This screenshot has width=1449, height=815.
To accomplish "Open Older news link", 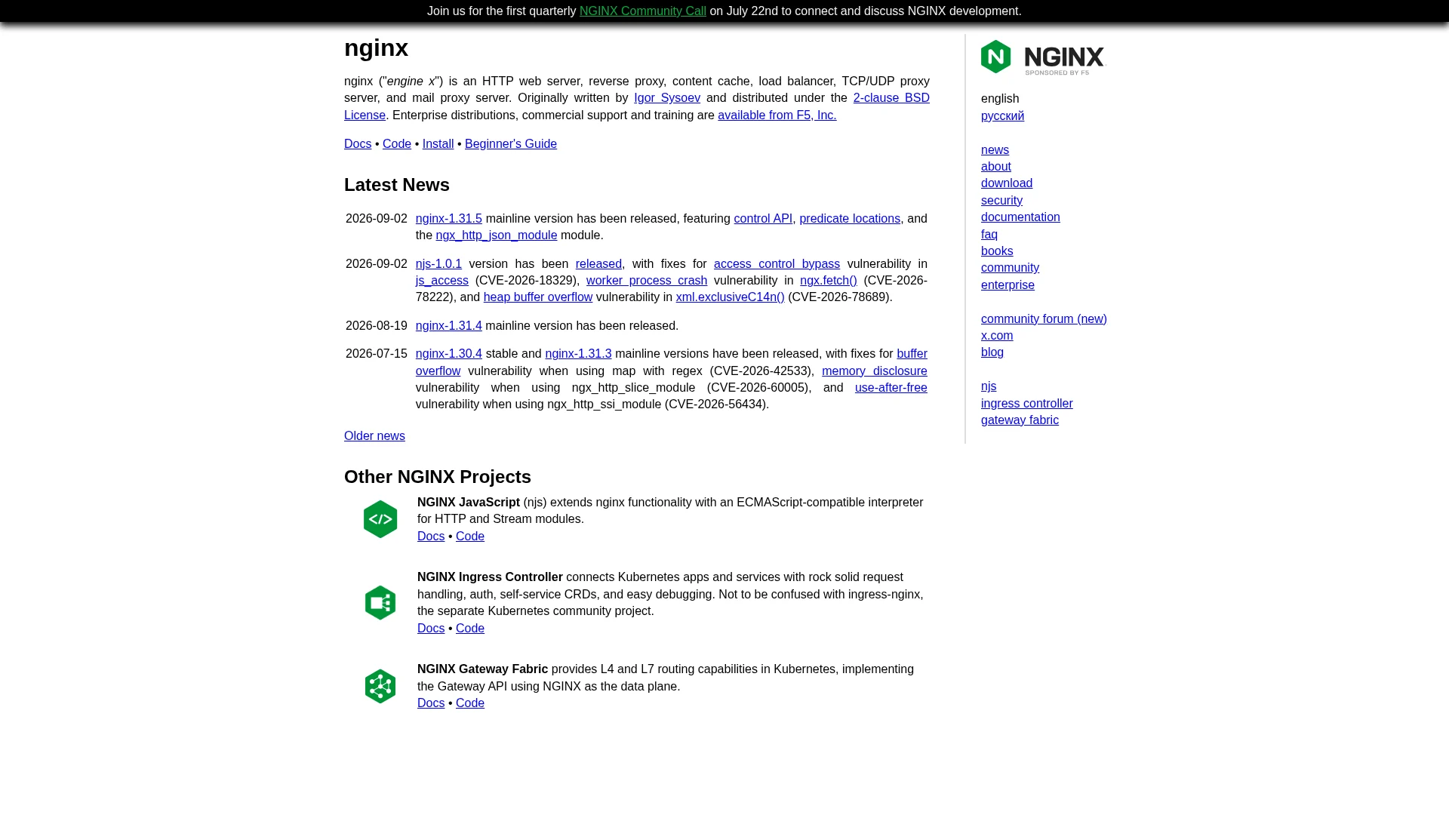I will [x=374, y=436].
